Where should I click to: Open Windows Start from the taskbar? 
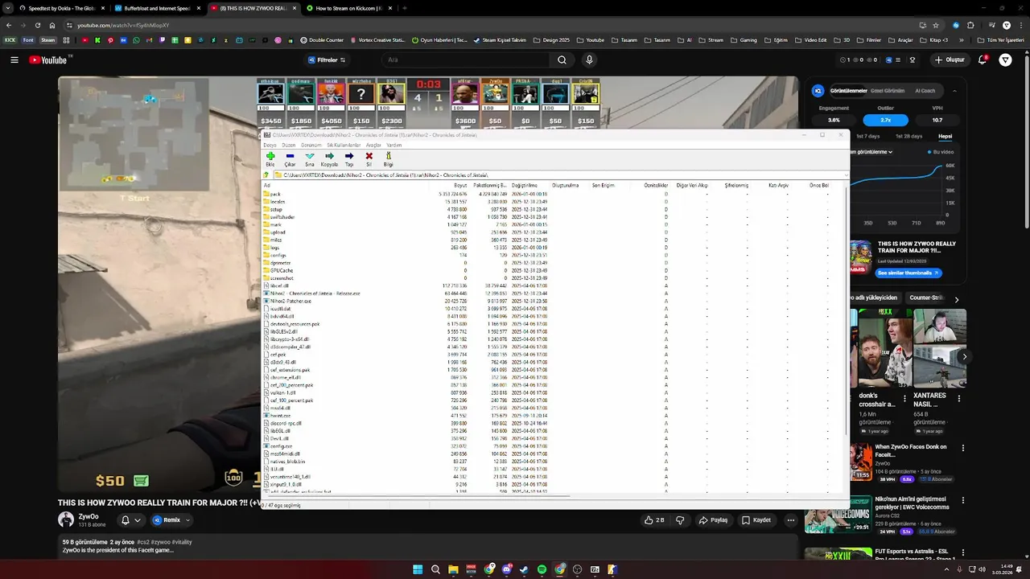(418, 569)
